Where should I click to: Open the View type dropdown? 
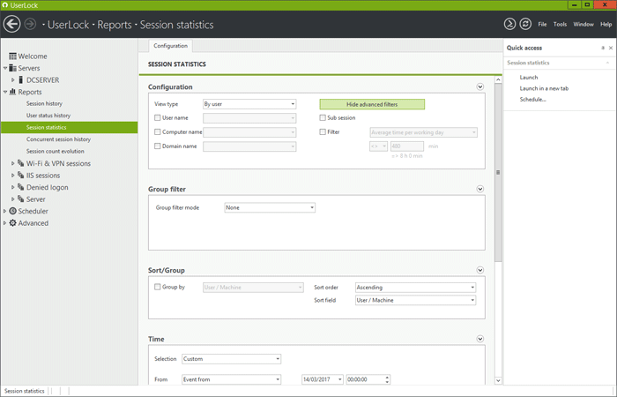[x=249, y=104]
